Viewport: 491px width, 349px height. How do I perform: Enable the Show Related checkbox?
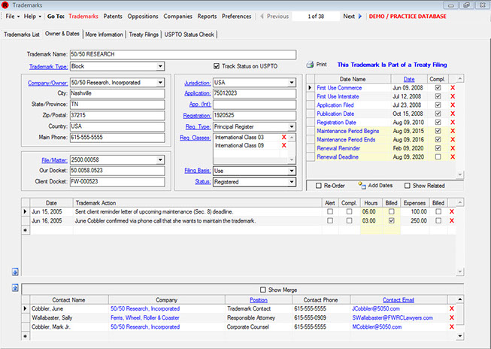[x=408, y=185]
